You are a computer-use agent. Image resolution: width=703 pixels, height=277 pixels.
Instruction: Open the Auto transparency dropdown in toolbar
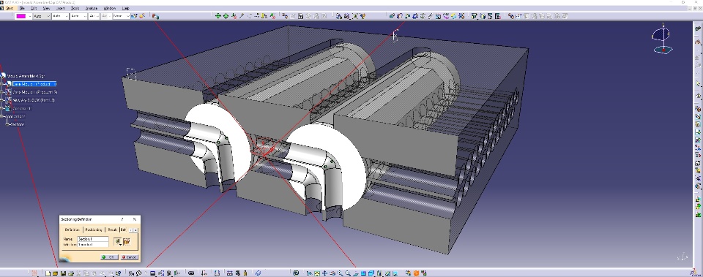coord(42,15)
